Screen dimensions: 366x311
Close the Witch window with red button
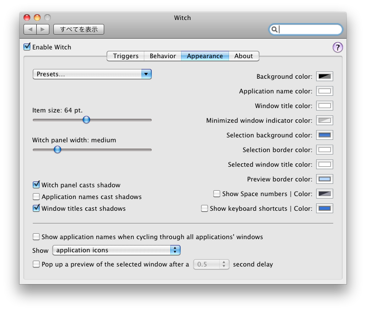[x=27, y=18]
